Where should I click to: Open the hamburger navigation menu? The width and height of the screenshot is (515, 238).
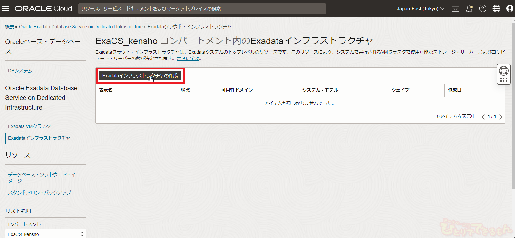5,8
